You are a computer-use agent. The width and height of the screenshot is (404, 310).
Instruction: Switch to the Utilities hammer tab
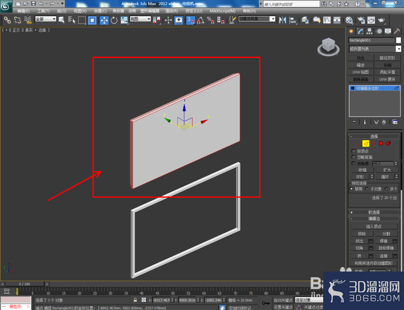[397, 32]
